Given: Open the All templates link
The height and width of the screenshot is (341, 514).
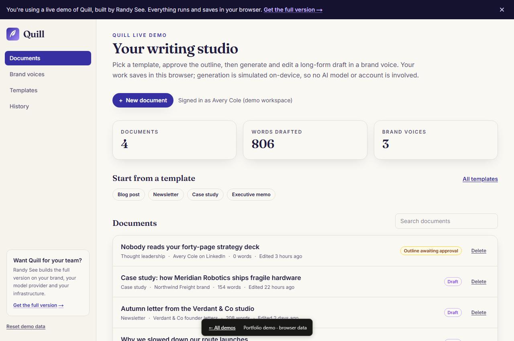Looking at the screenshot, I should click(480, 179).
